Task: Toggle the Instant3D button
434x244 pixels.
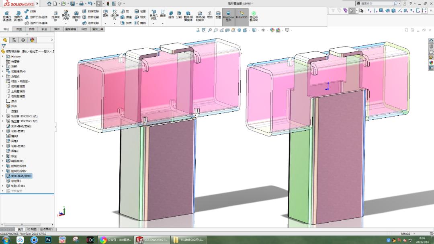Action: (242, 15)
